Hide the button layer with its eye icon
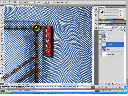 pyautogui.click(x=100, y=35)
